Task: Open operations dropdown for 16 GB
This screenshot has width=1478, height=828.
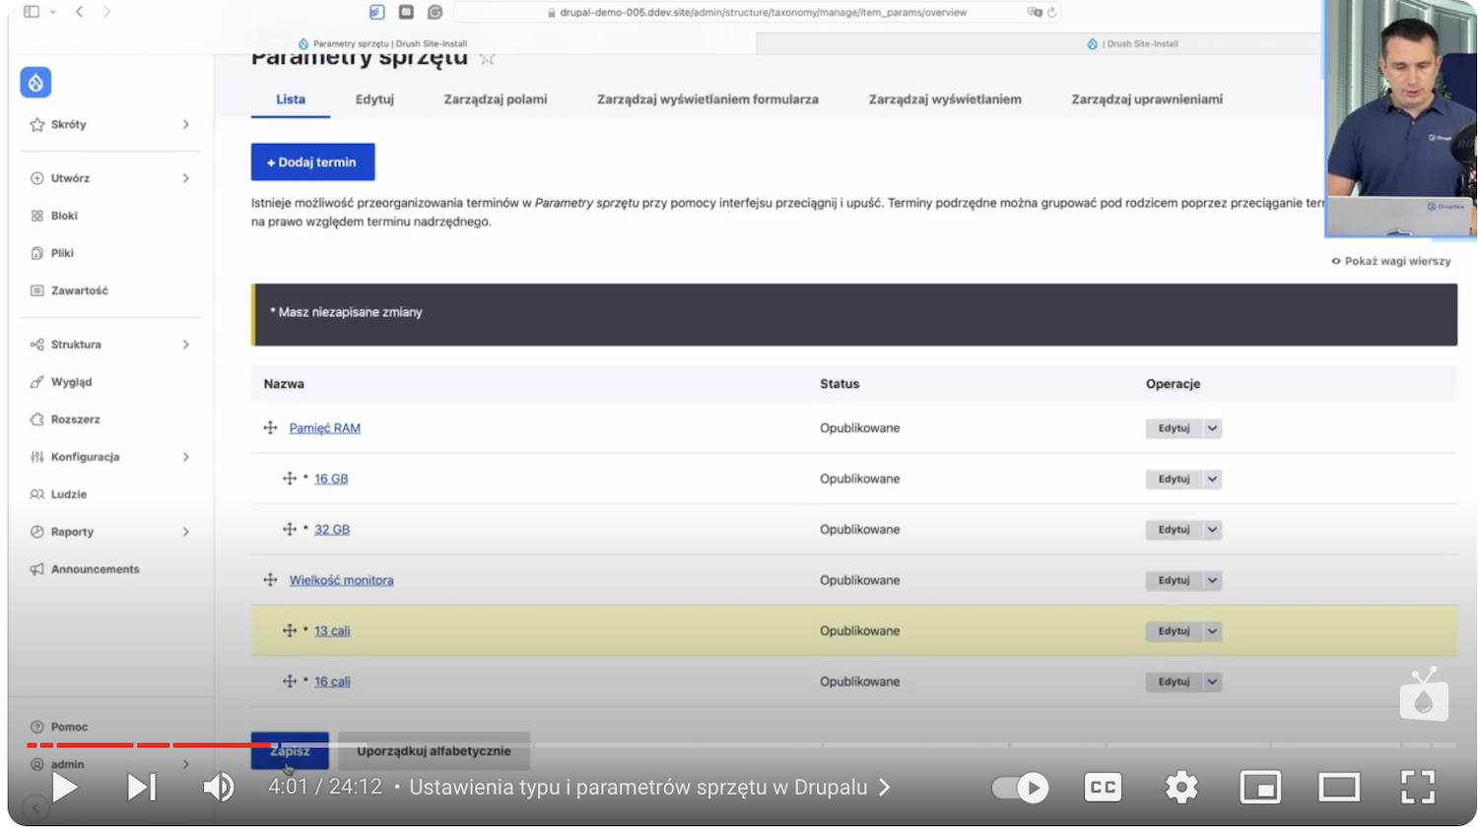Action: coord(1213,478)
